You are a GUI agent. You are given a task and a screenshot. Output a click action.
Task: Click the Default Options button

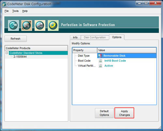click(x=104, y=113)
